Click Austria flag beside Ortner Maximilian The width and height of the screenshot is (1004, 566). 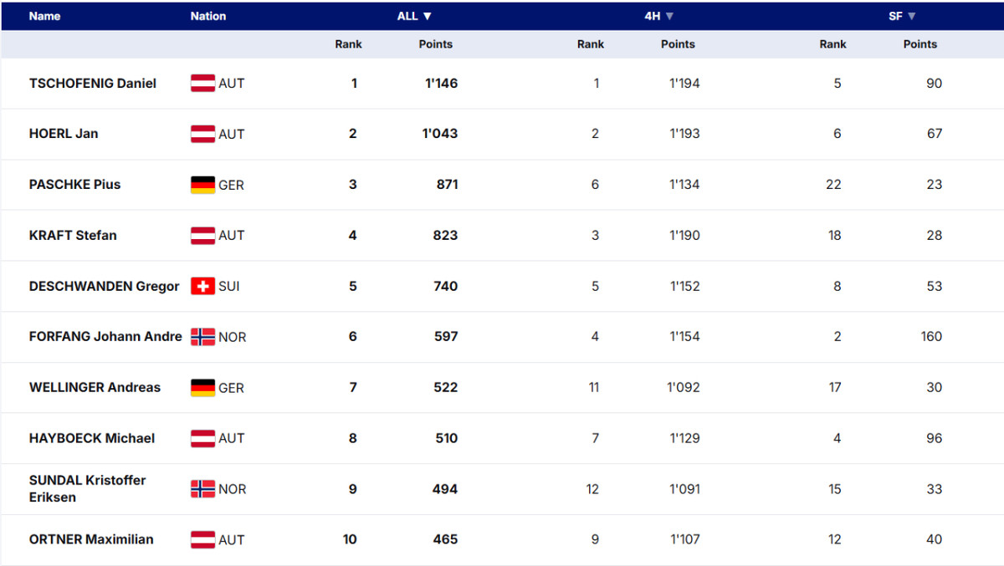tap(202, 540)
